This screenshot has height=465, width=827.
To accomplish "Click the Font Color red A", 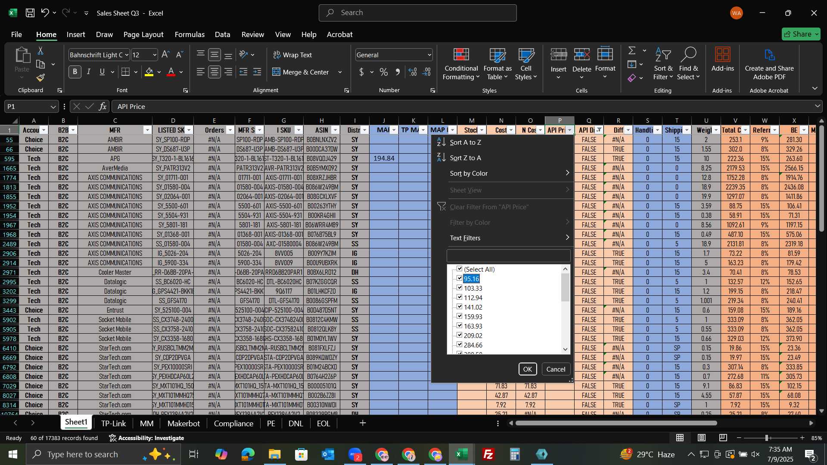I will 171,72.
